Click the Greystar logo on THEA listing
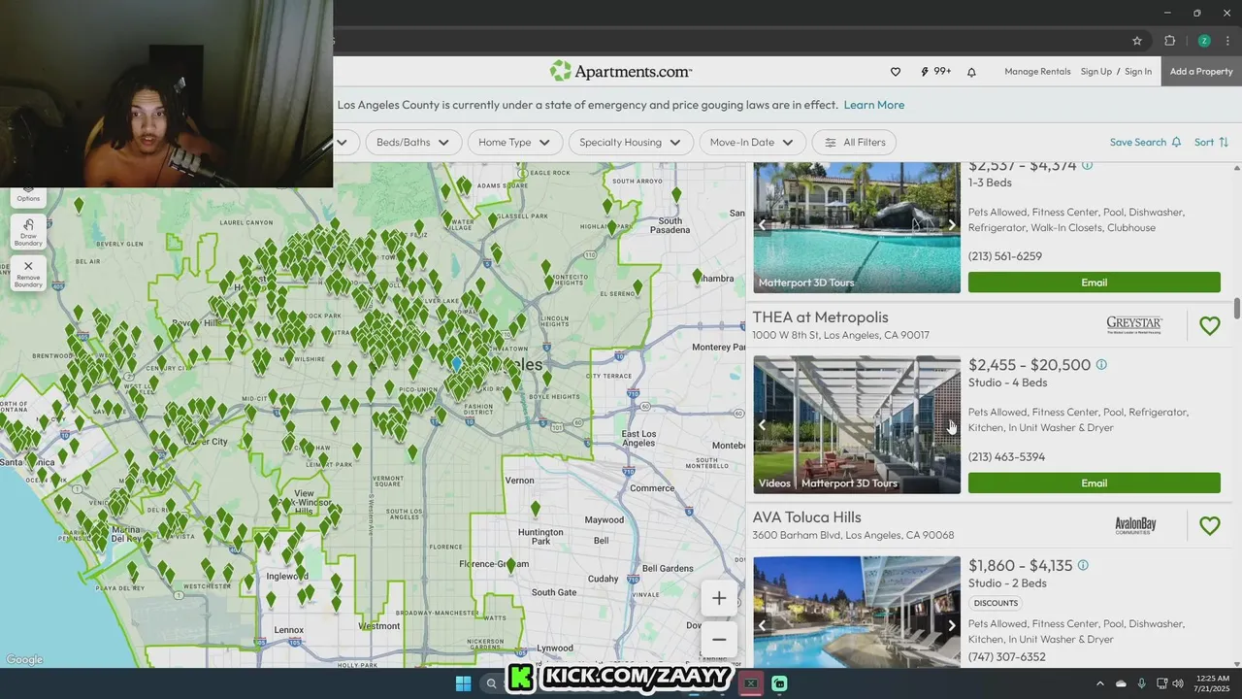 [x=1134, y=325]
